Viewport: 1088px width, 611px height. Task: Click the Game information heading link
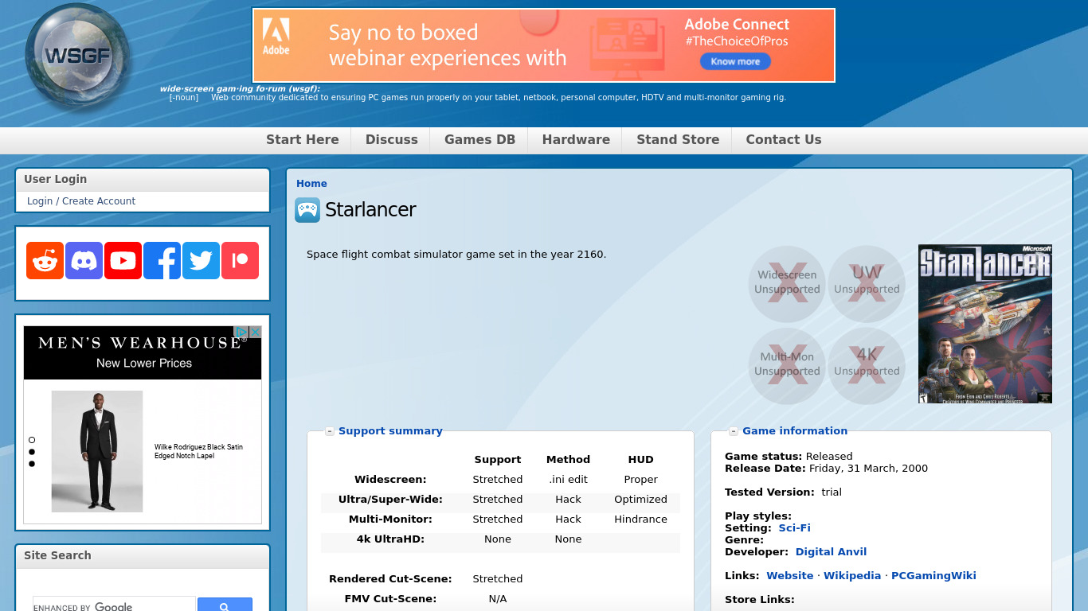coord(795,431)
